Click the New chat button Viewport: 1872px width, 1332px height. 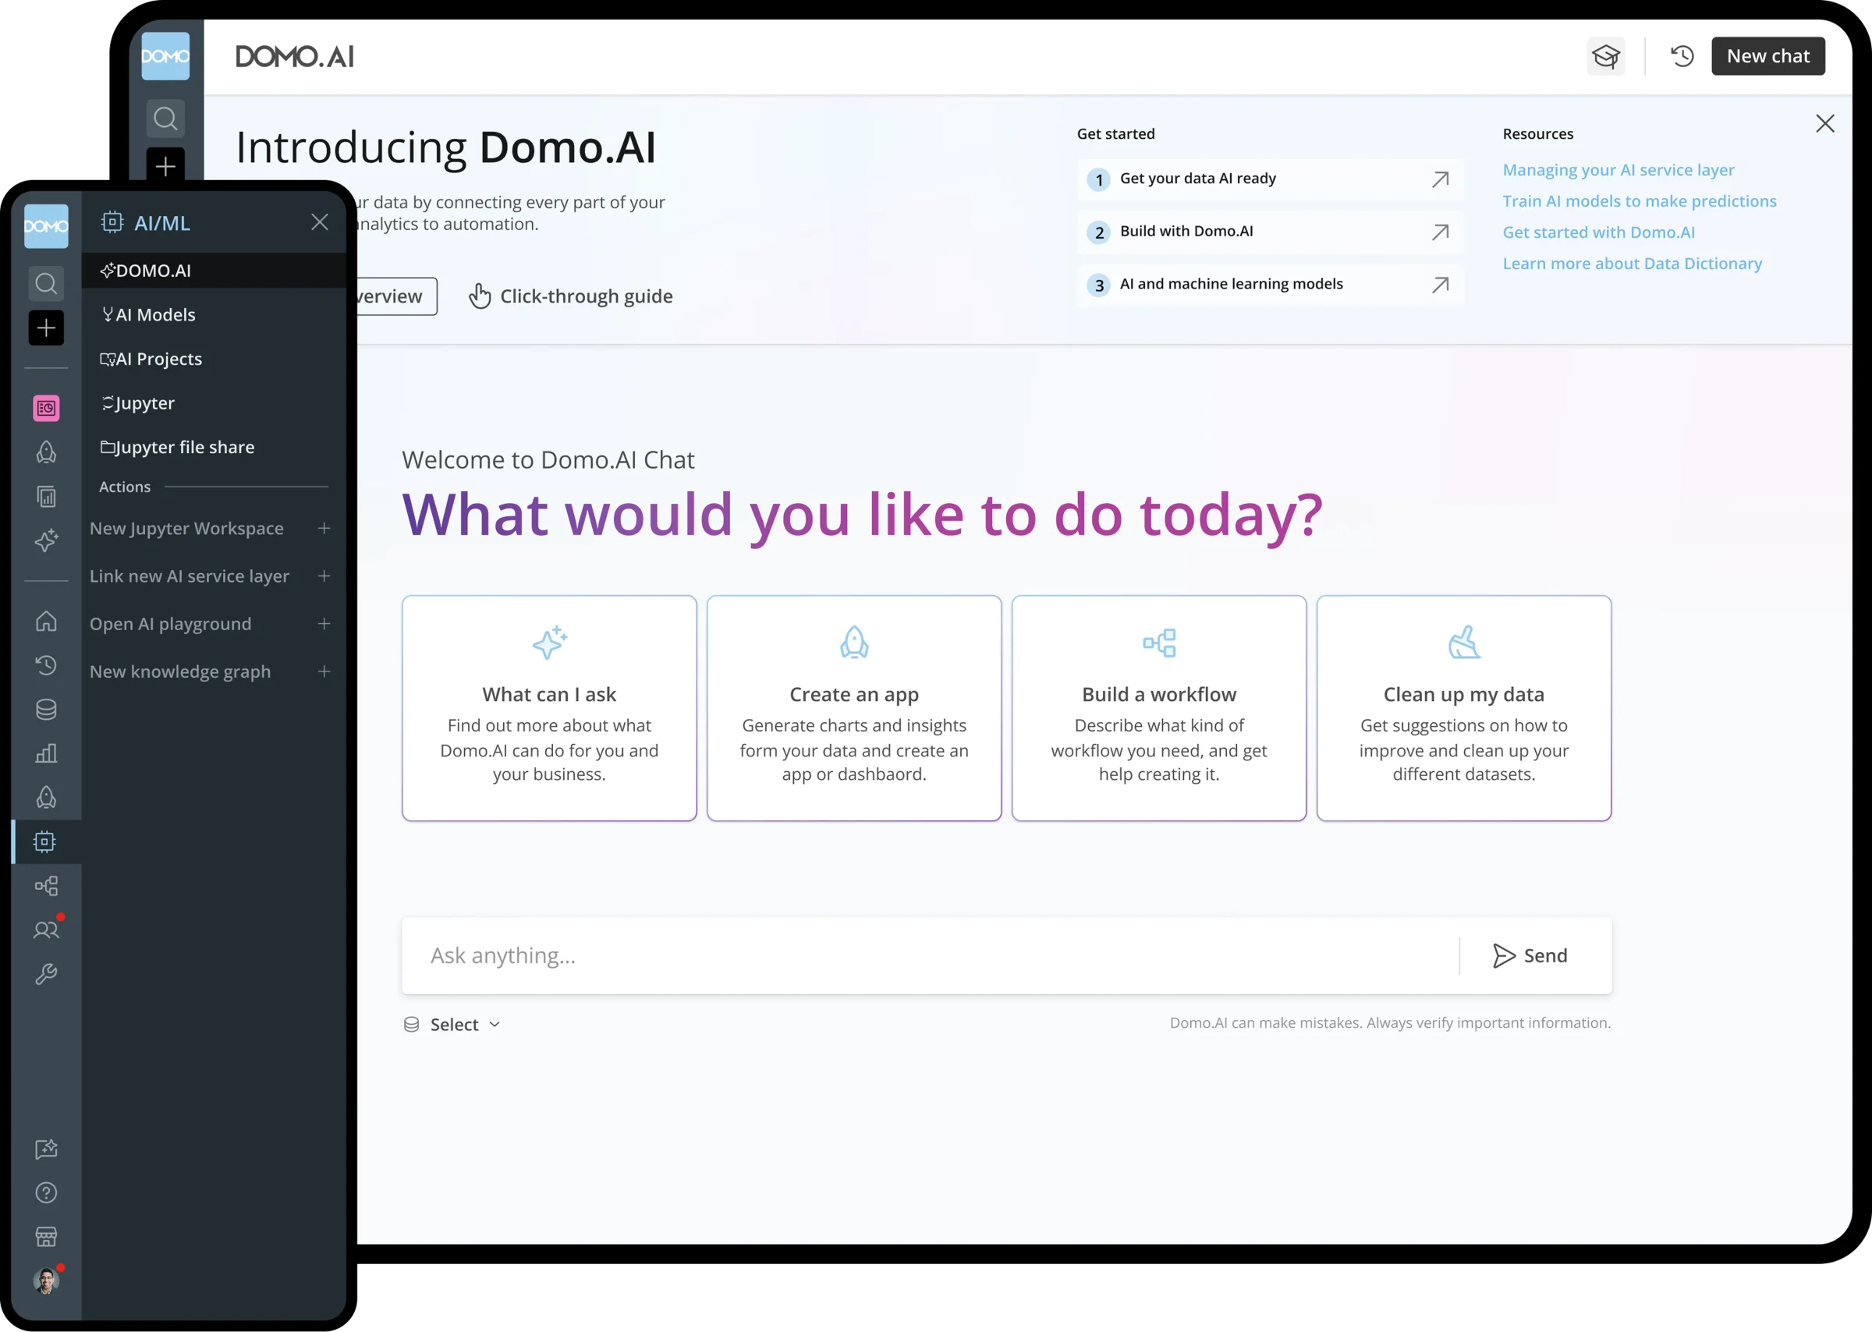pos(1767,56)
